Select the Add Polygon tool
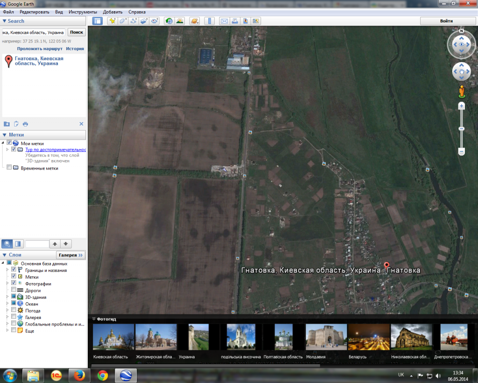 coord(123,21)
